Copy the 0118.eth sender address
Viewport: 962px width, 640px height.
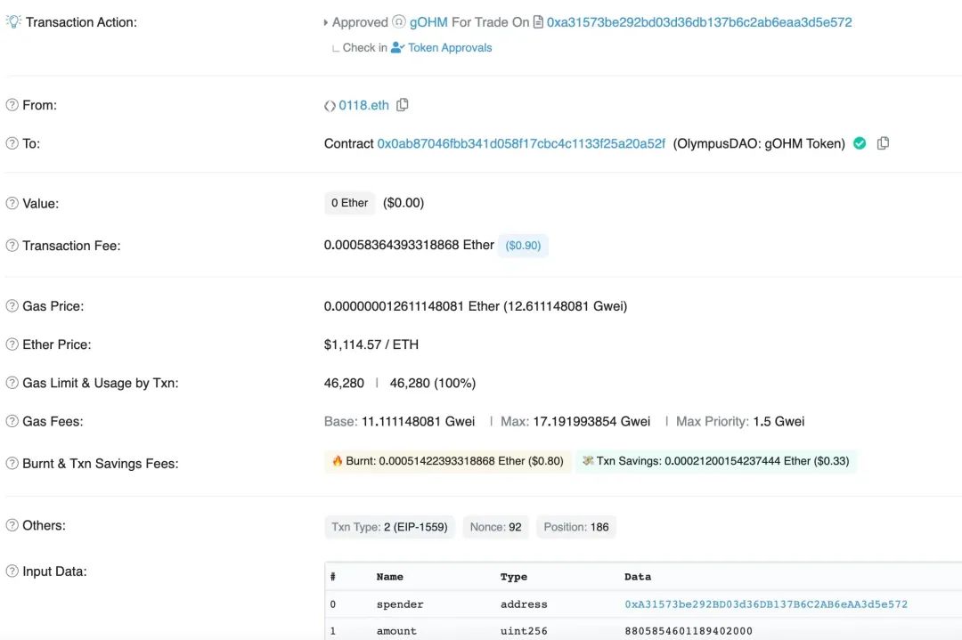pyautogui.click(x=403, y=105)
